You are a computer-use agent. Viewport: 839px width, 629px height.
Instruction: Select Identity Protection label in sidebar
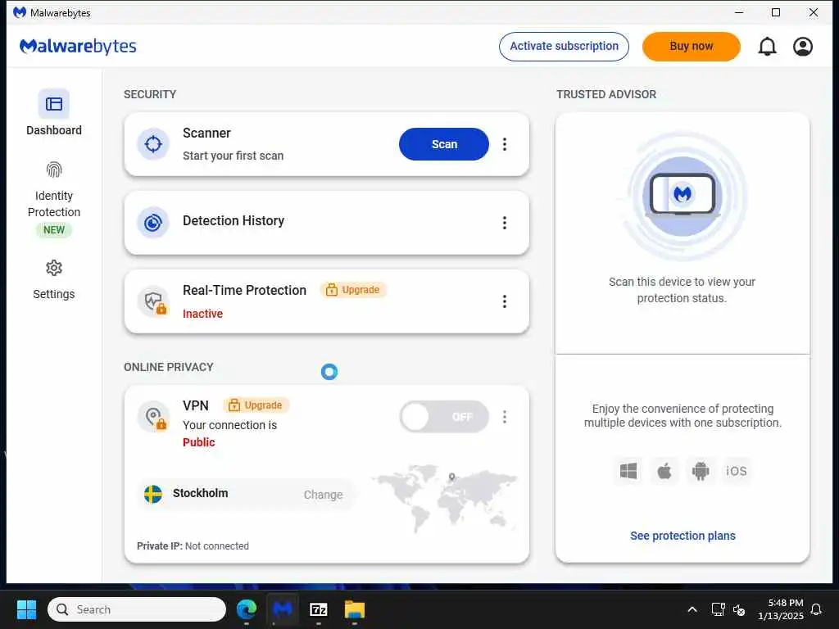54,204
